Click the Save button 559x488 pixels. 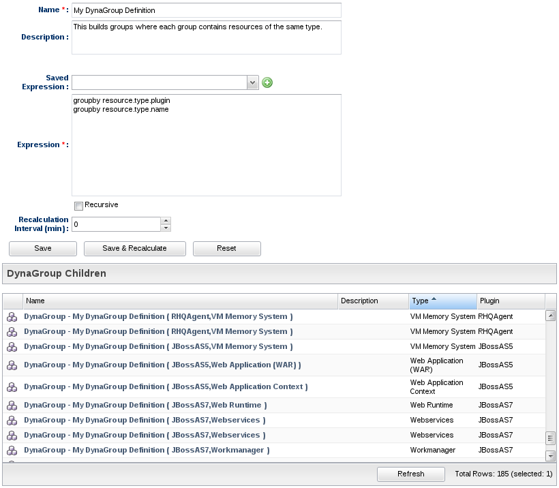click(43, 249)
